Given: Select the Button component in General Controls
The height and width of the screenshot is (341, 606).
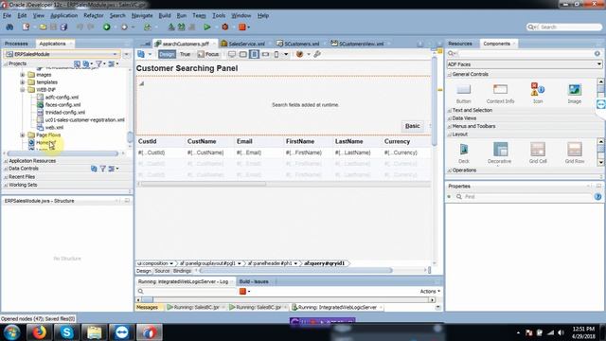Looking at the screenshot, I should 463,94.
